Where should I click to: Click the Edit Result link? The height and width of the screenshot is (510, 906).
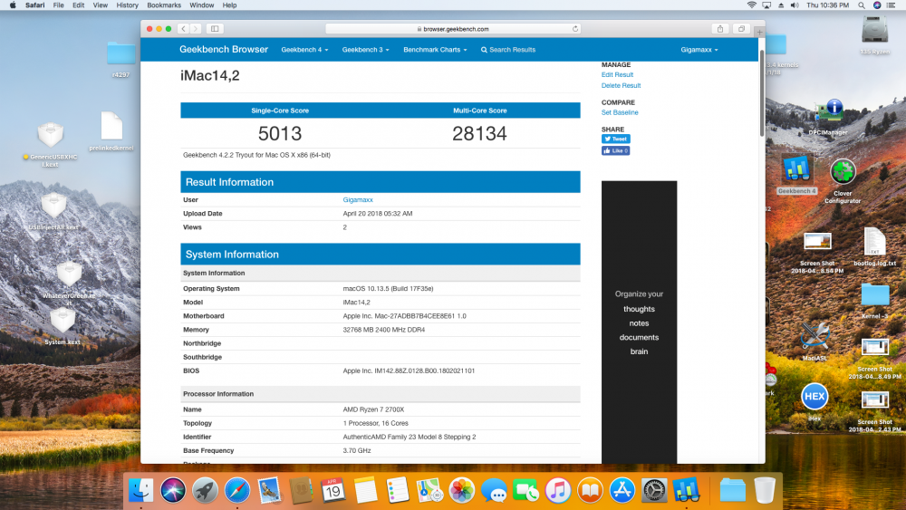click(x=617, y=74)
